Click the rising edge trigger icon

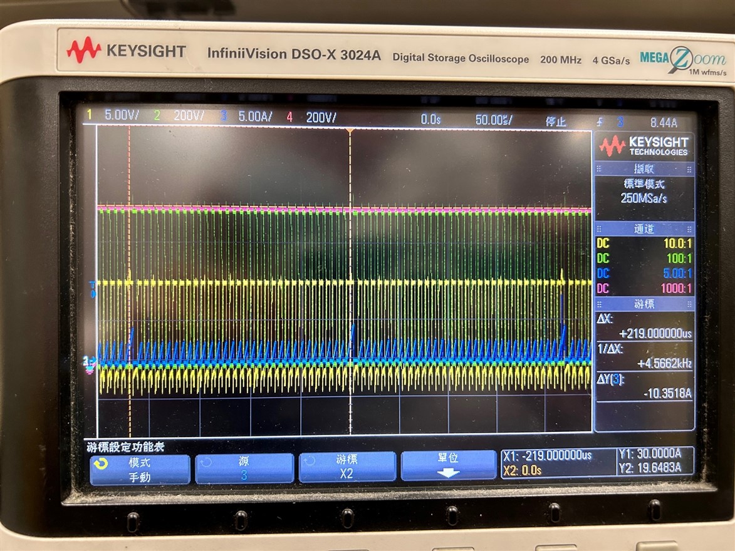(600, 122)
